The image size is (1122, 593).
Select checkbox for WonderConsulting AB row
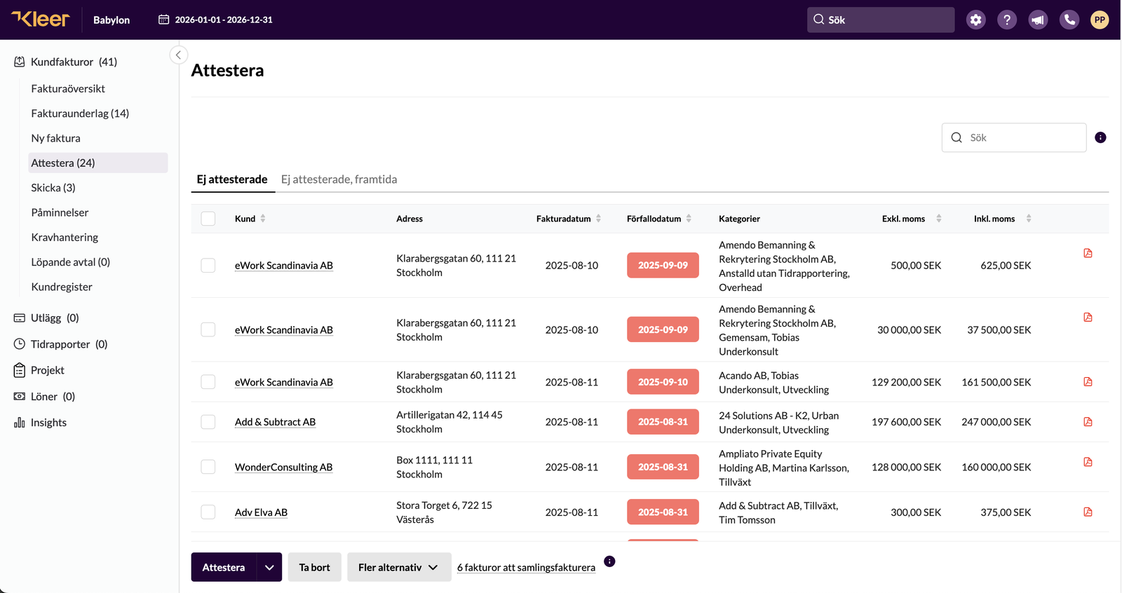208,467
